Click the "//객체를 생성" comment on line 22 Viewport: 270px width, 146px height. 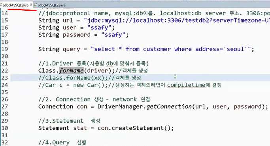(x=131, y=71)
